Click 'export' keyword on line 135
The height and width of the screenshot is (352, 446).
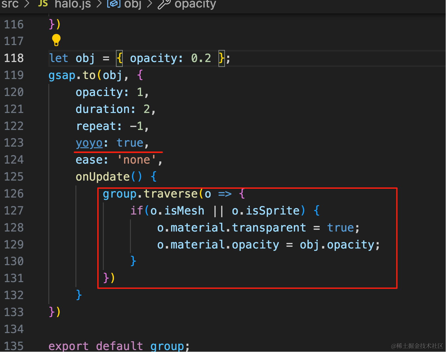coord(69,346)
